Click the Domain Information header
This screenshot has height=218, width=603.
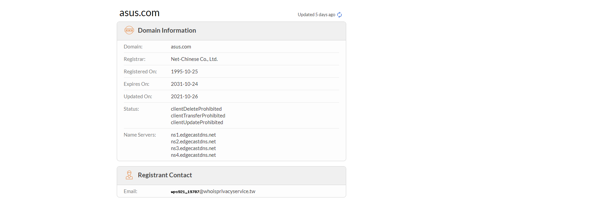167,30
